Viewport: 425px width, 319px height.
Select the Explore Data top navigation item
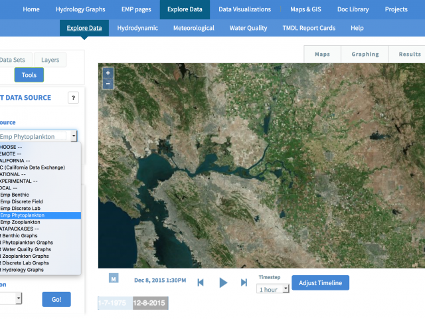click(x=185, y=9)
